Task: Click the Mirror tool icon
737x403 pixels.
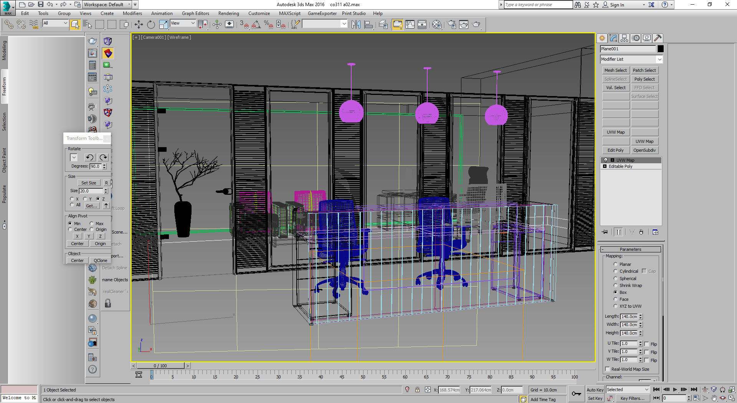Action: click(x=356, y=25)
